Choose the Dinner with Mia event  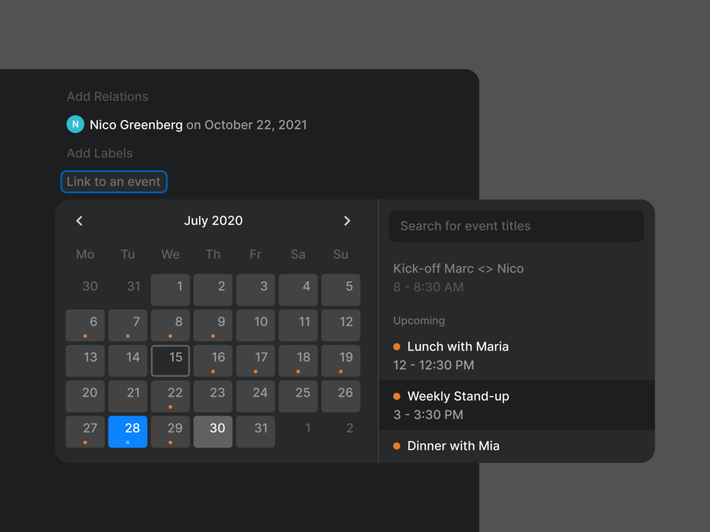pyautogui.click(x=517, y=446)
